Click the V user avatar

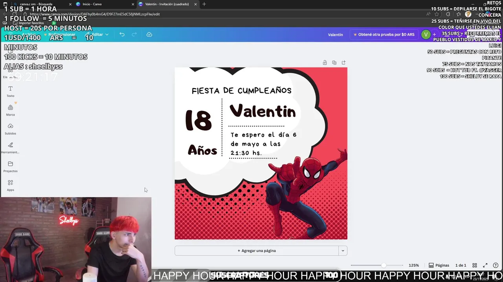pos(426,34)
